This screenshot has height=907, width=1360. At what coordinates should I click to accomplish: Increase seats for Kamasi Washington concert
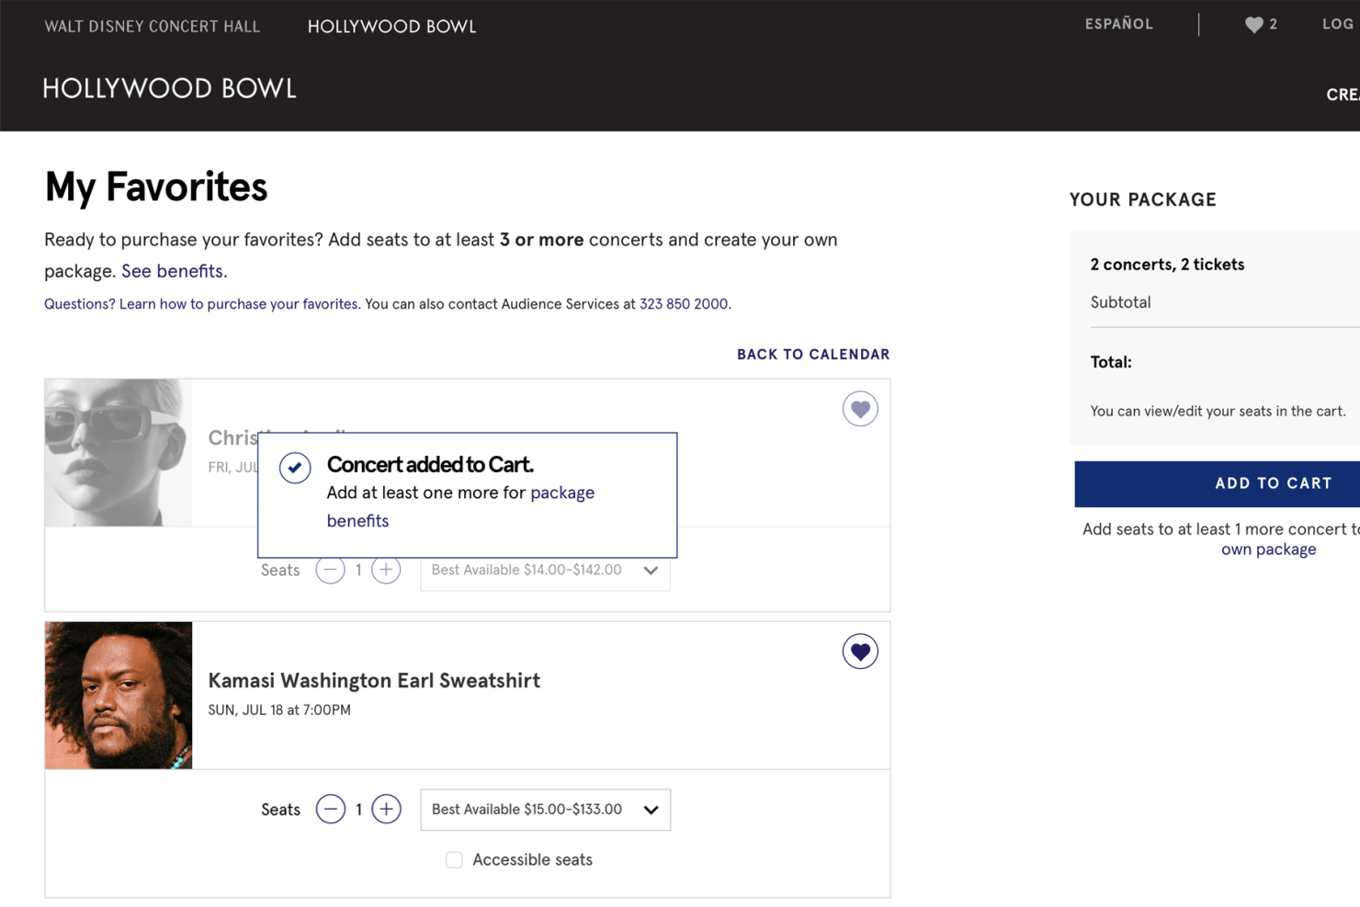coord(386,809)
